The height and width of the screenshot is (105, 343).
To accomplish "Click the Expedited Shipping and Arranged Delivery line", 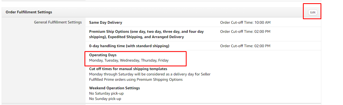I will 136,37.
